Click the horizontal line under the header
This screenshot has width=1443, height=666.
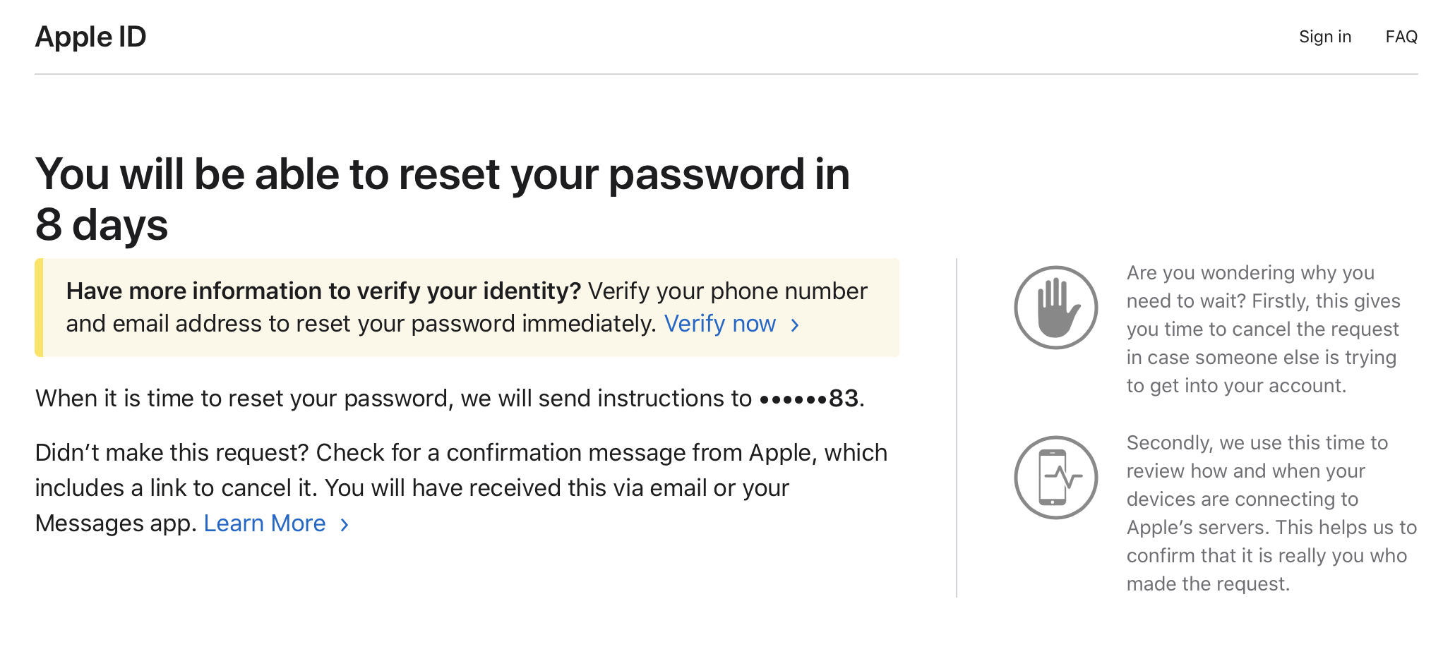click(726, 74)
